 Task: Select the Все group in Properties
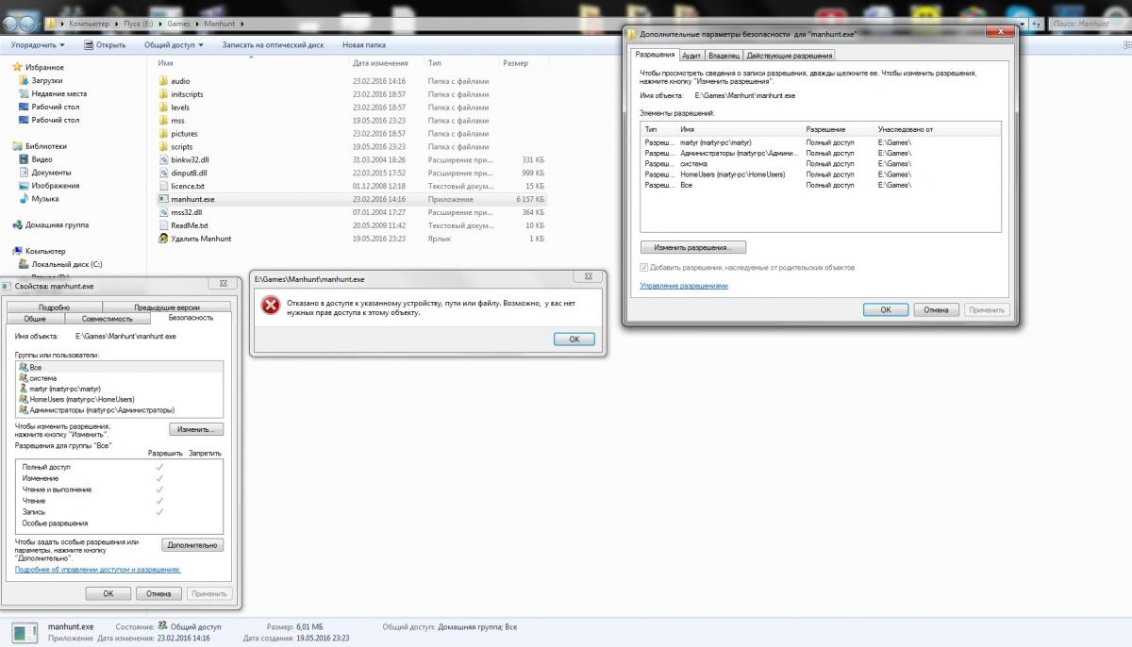coord(119,367)
